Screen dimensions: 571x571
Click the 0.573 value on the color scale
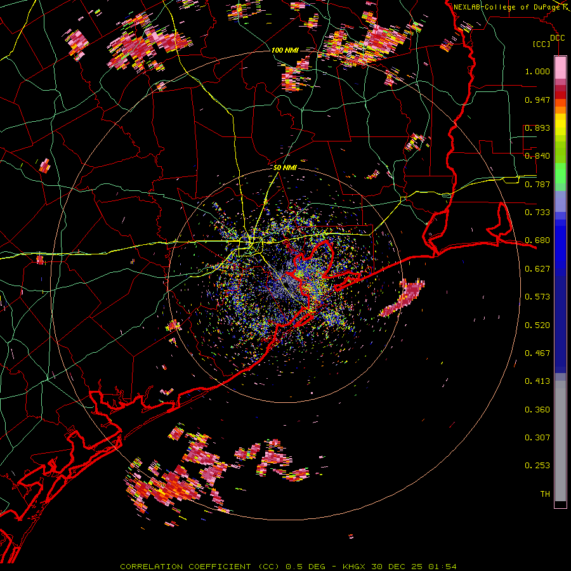537,297
